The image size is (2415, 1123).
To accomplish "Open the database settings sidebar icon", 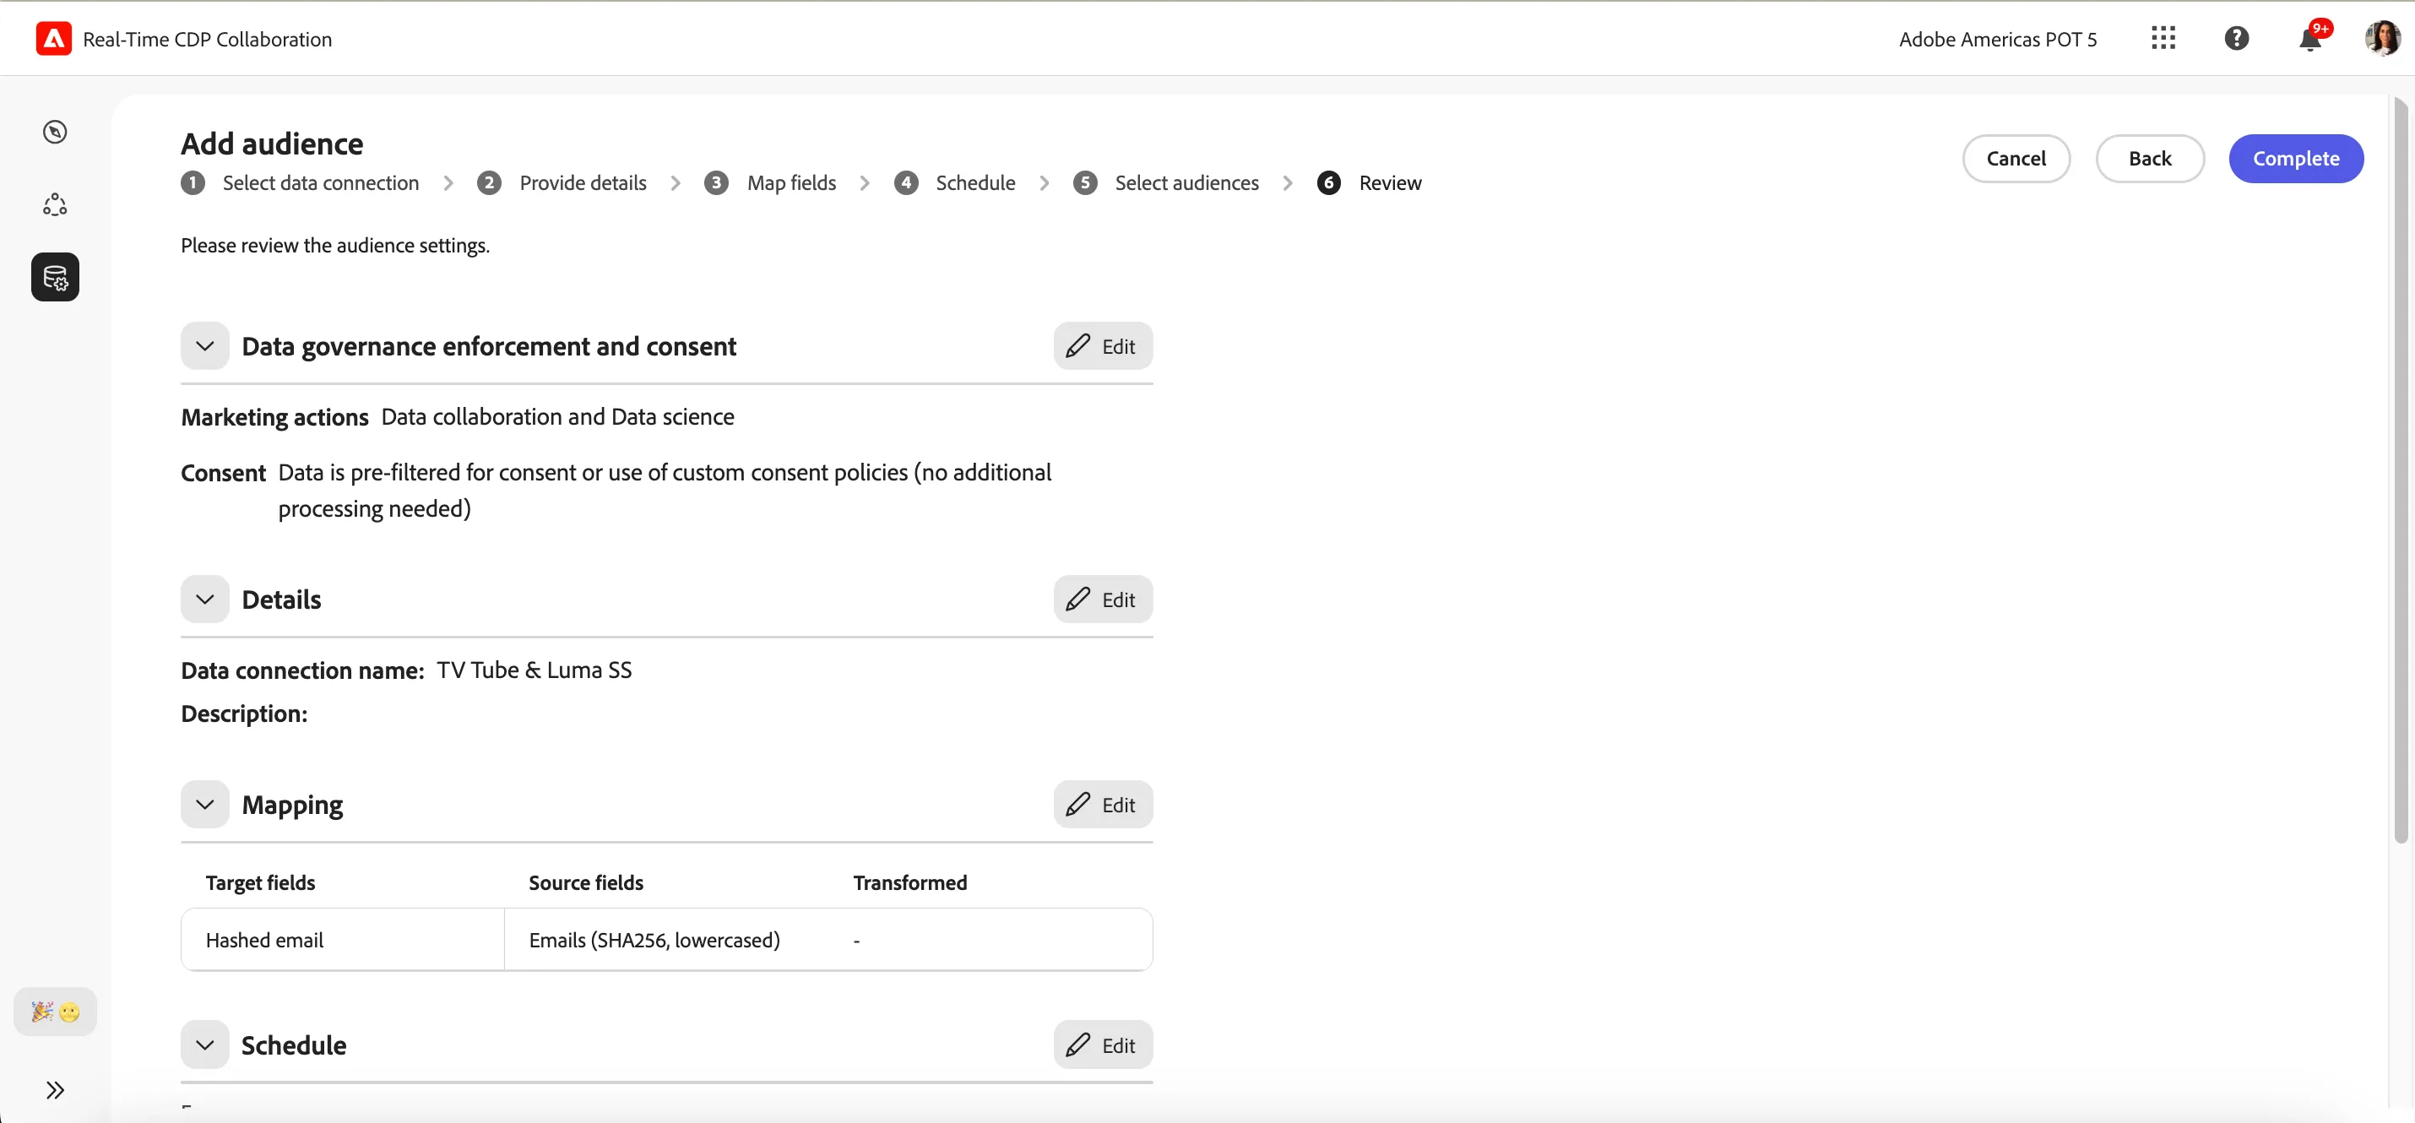I will pos(56,277).
